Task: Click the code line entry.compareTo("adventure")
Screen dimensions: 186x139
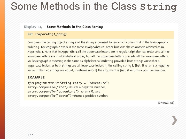Action: 53,91
